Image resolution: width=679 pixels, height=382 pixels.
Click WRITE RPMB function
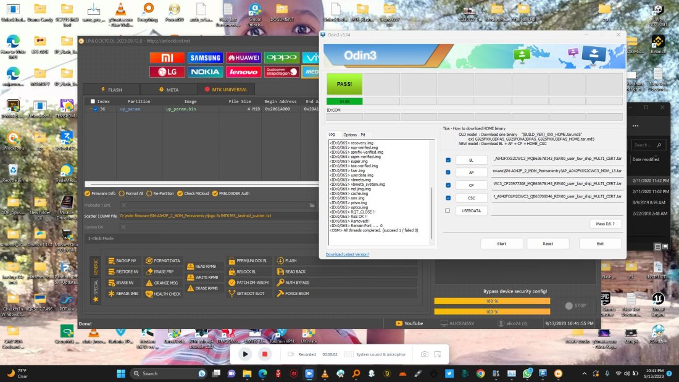(x=202, y=277)
